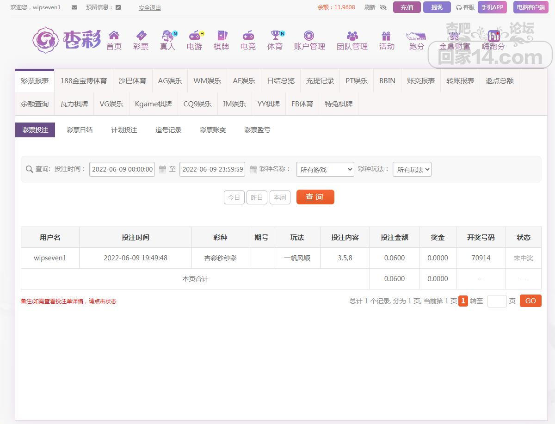
Task: Expand the 彩种玩法 所有玩法 dropdown
Action: (412, 170)
